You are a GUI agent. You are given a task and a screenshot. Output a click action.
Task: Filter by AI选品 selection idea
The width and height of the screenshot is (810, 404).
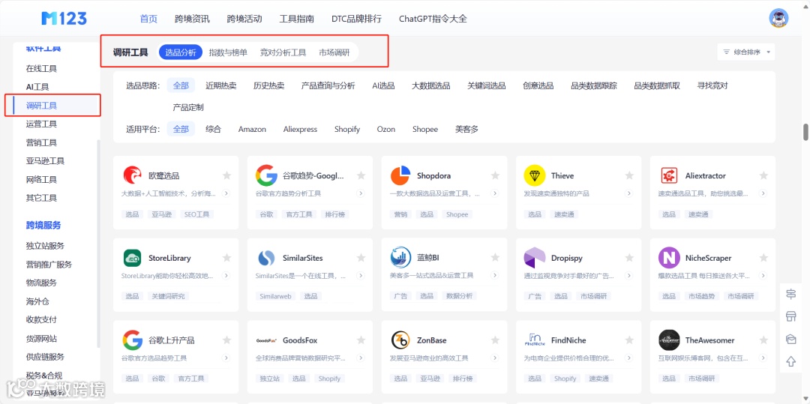coord(383,85)
